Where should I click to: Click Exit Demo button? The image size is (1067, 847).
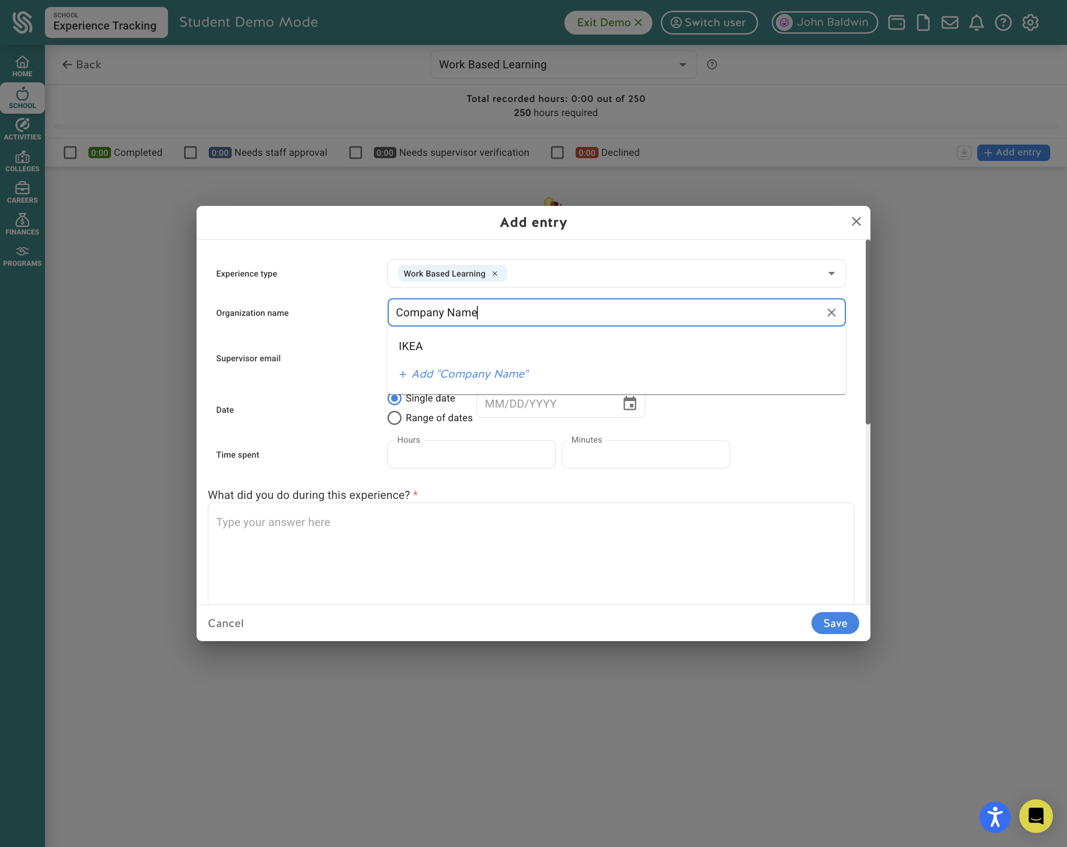608,22
